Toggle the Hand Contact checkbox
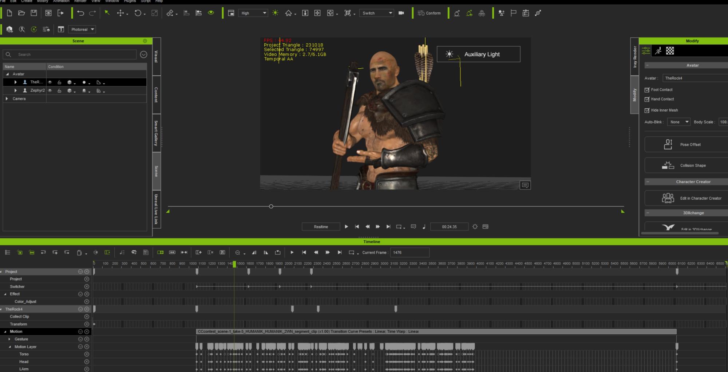 [x=647, y=99]
